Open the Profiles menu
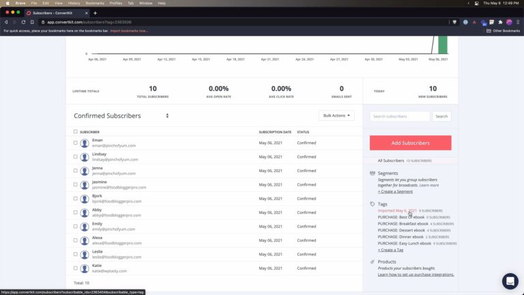 115,3
